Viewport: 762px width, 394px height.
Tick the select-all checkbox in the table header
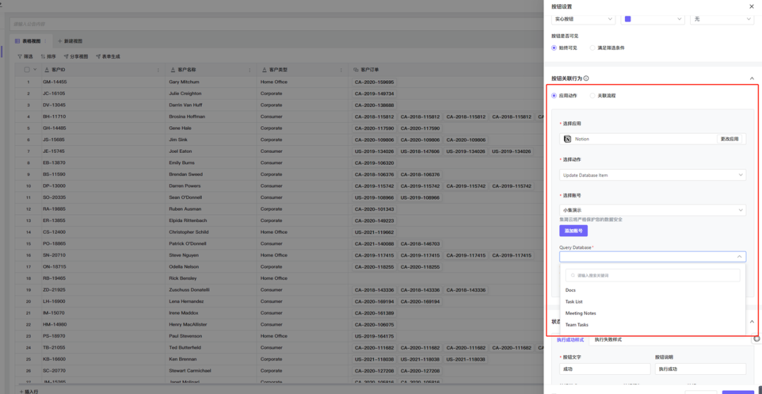[x=27, y=70]
